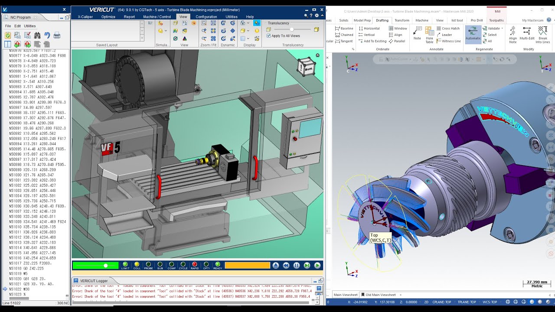Toggle the PROBE status indicator
This screenshot has width=555, height=312.
[148, 265]
